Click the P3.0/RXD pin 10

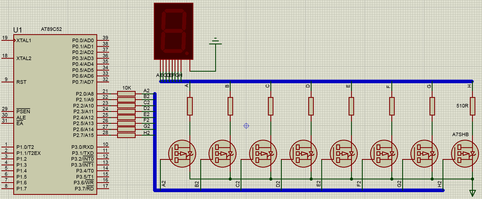pos(103,147)
